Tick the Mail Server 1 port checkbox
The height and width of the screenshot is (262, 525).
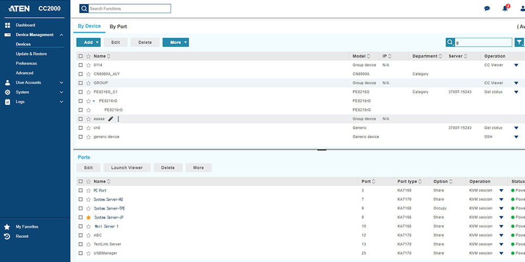(80, 226)
